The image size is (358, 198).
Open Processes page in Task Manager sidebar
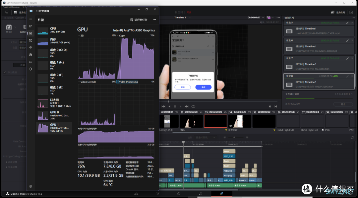tap(30, 26)
